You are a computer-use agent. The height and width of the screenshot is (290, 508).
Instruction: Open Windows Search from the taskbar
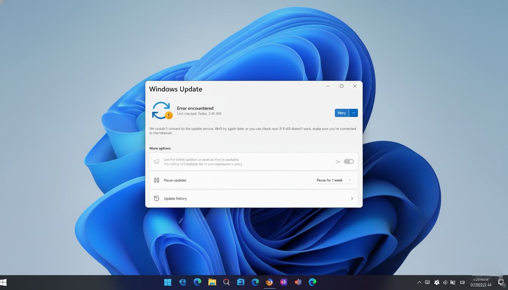click(226, 282)
